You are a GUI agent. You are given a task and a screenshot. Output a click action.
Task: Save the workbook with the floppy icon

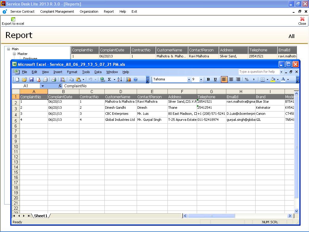pos(31,79)
